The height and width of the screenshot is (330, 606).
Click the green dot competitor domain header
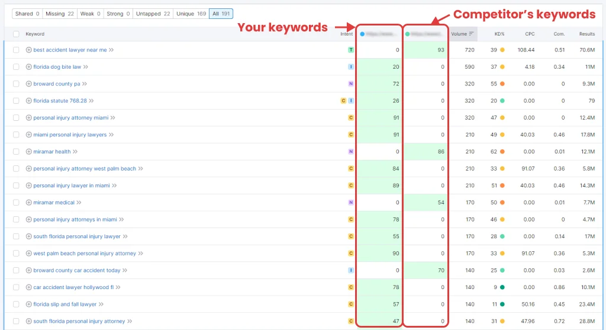424,34
